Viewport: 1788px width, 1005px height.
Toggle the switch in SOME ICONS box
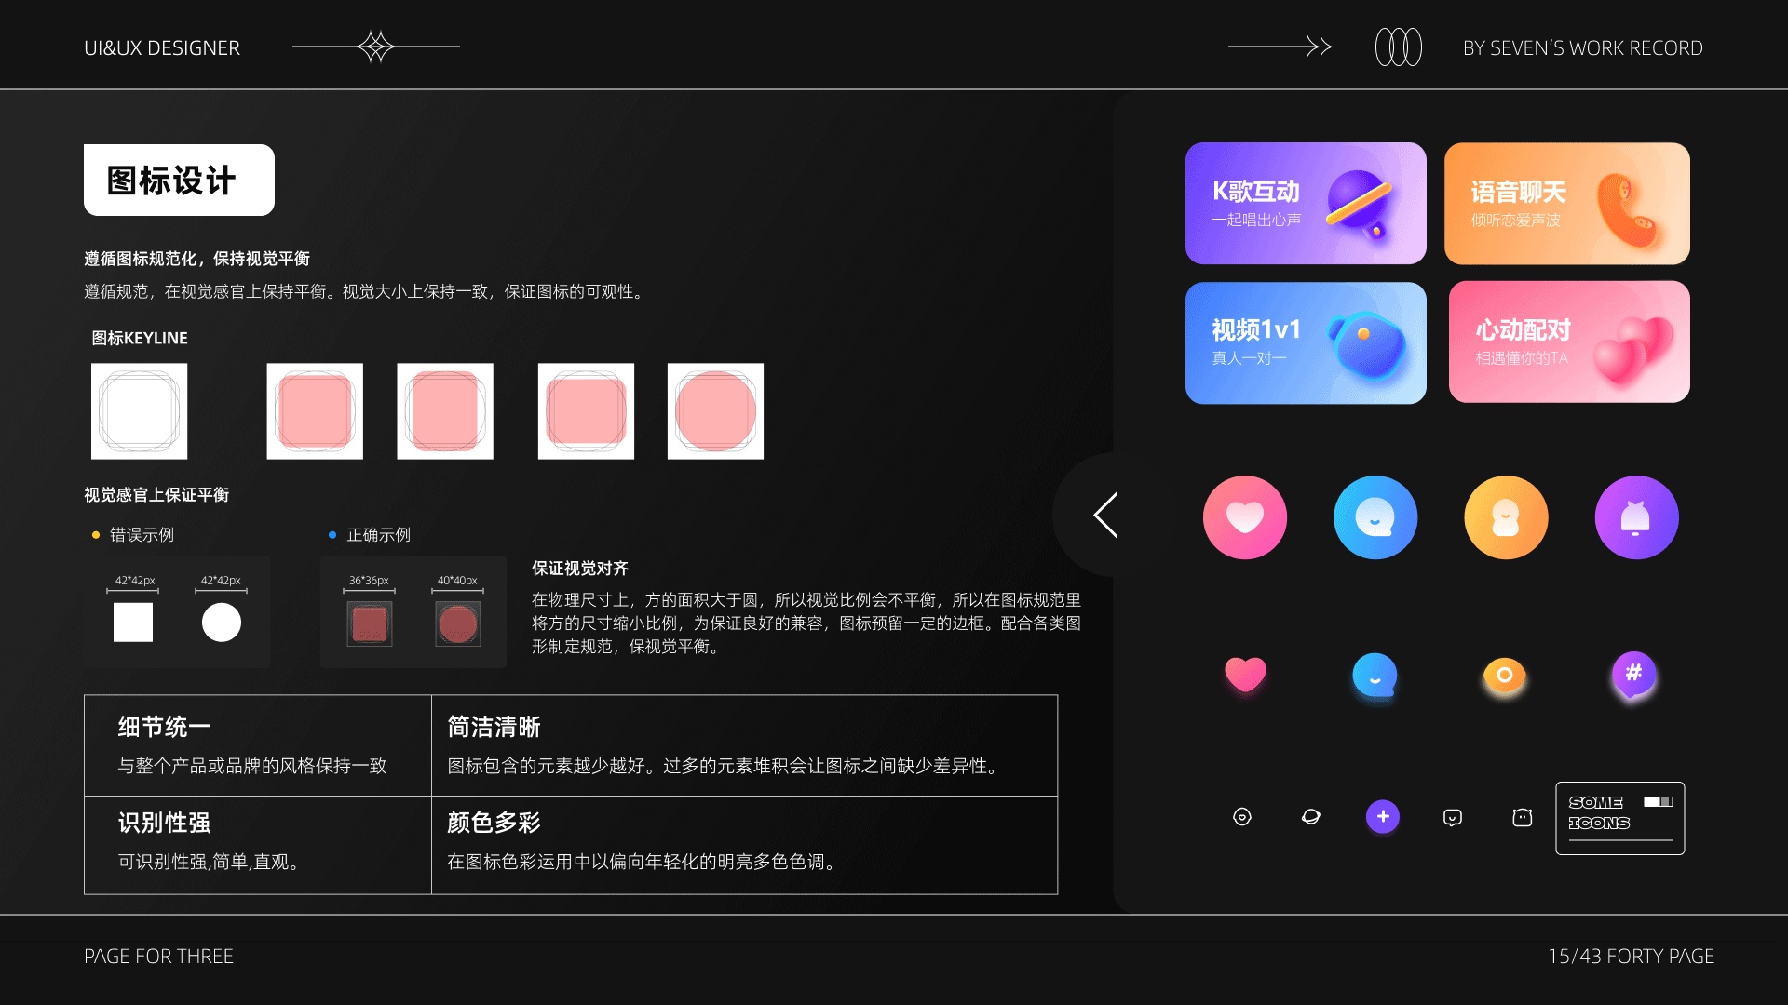point(1658,801)
